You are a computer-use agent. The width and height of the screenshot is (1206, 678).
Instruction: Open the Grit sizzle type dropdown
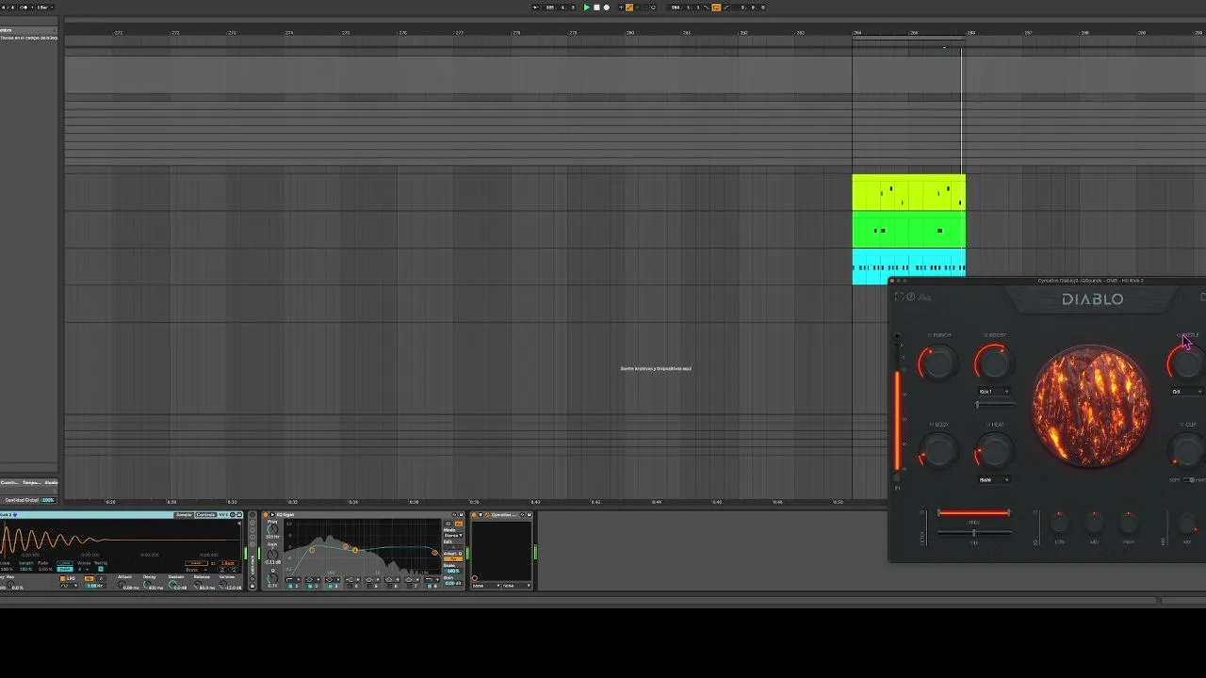click(x=1186, y=391)
